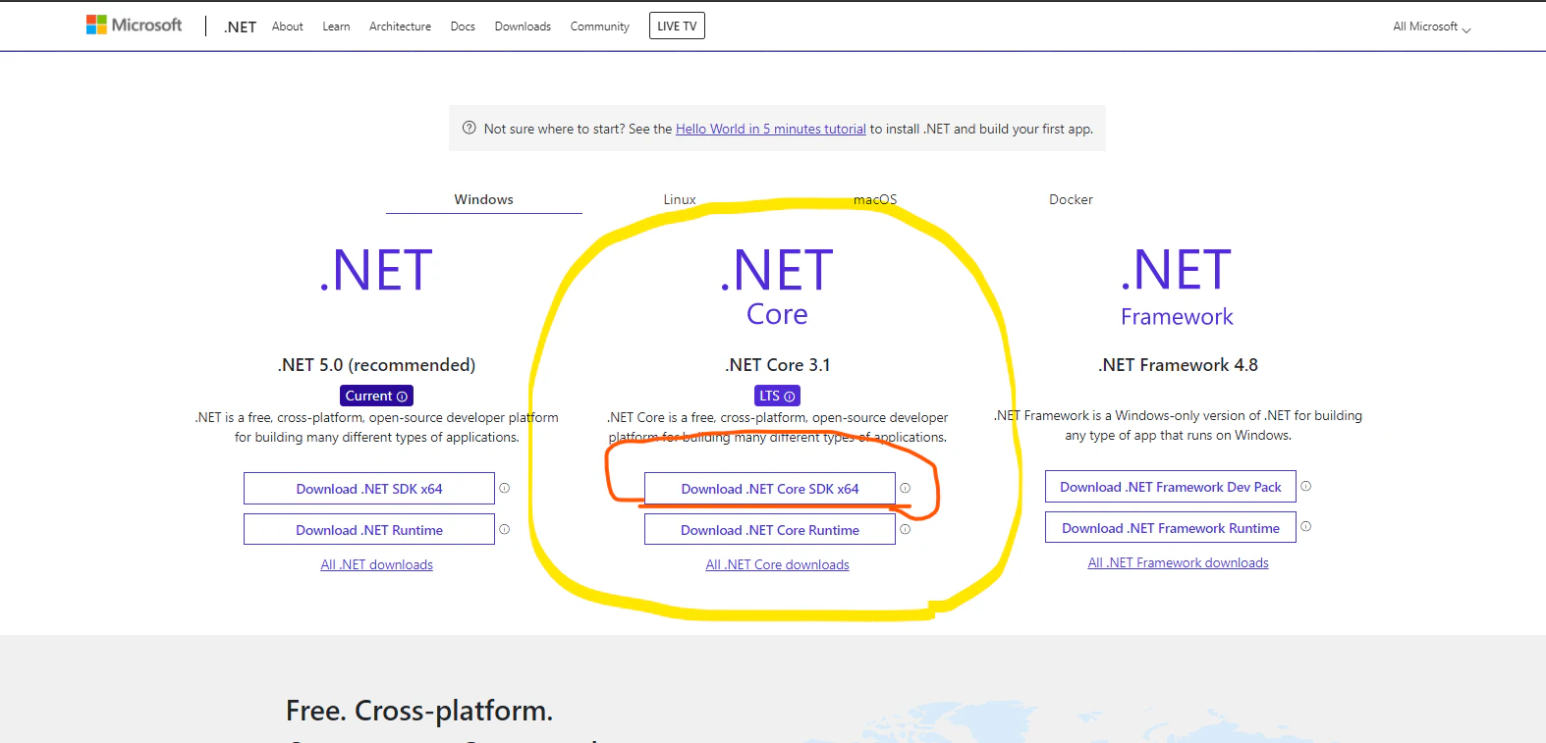This screenshot has width=1546, height=743.
Task: Click the Microsoft logo
Action: click(x=135, y=26)
